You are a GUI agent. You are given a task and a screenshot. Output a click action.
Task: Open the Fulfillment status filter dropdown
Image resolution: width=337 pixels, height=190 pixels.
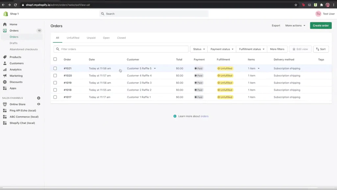click(x=252, y=49)
